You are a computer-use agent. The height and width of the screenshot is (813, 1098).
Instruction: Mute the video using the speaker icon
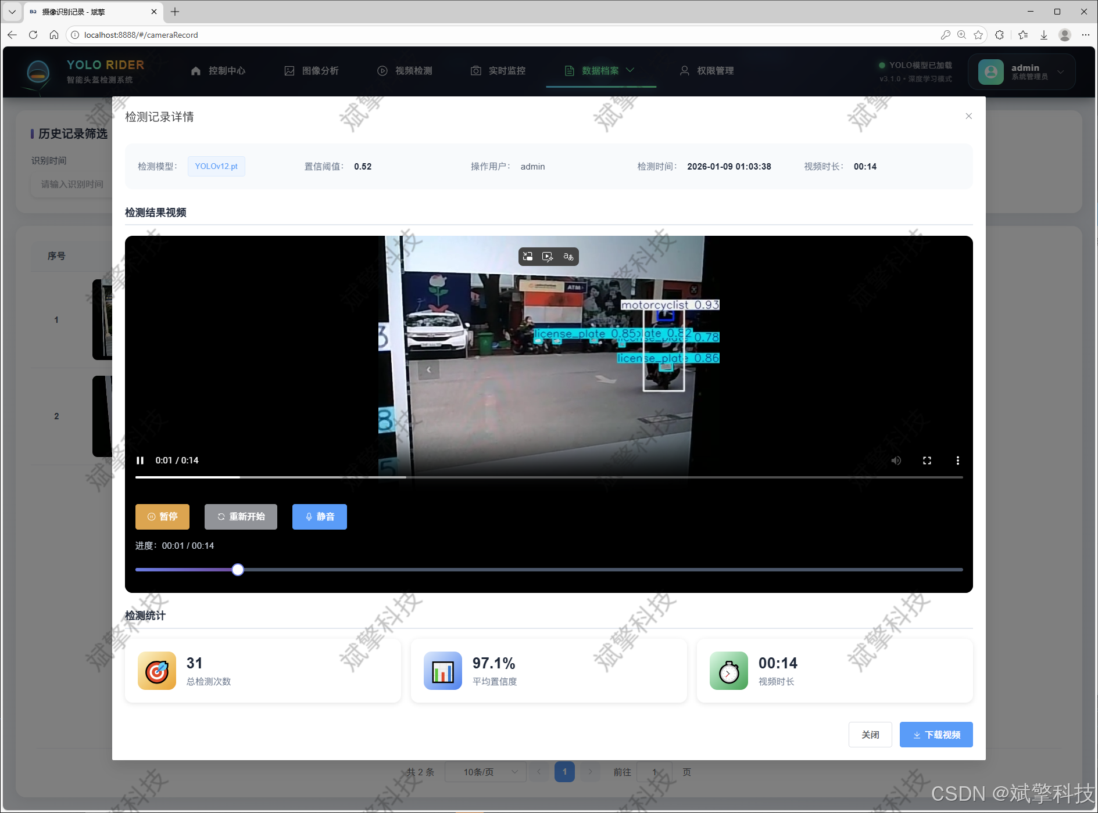[x=896, y=461]
